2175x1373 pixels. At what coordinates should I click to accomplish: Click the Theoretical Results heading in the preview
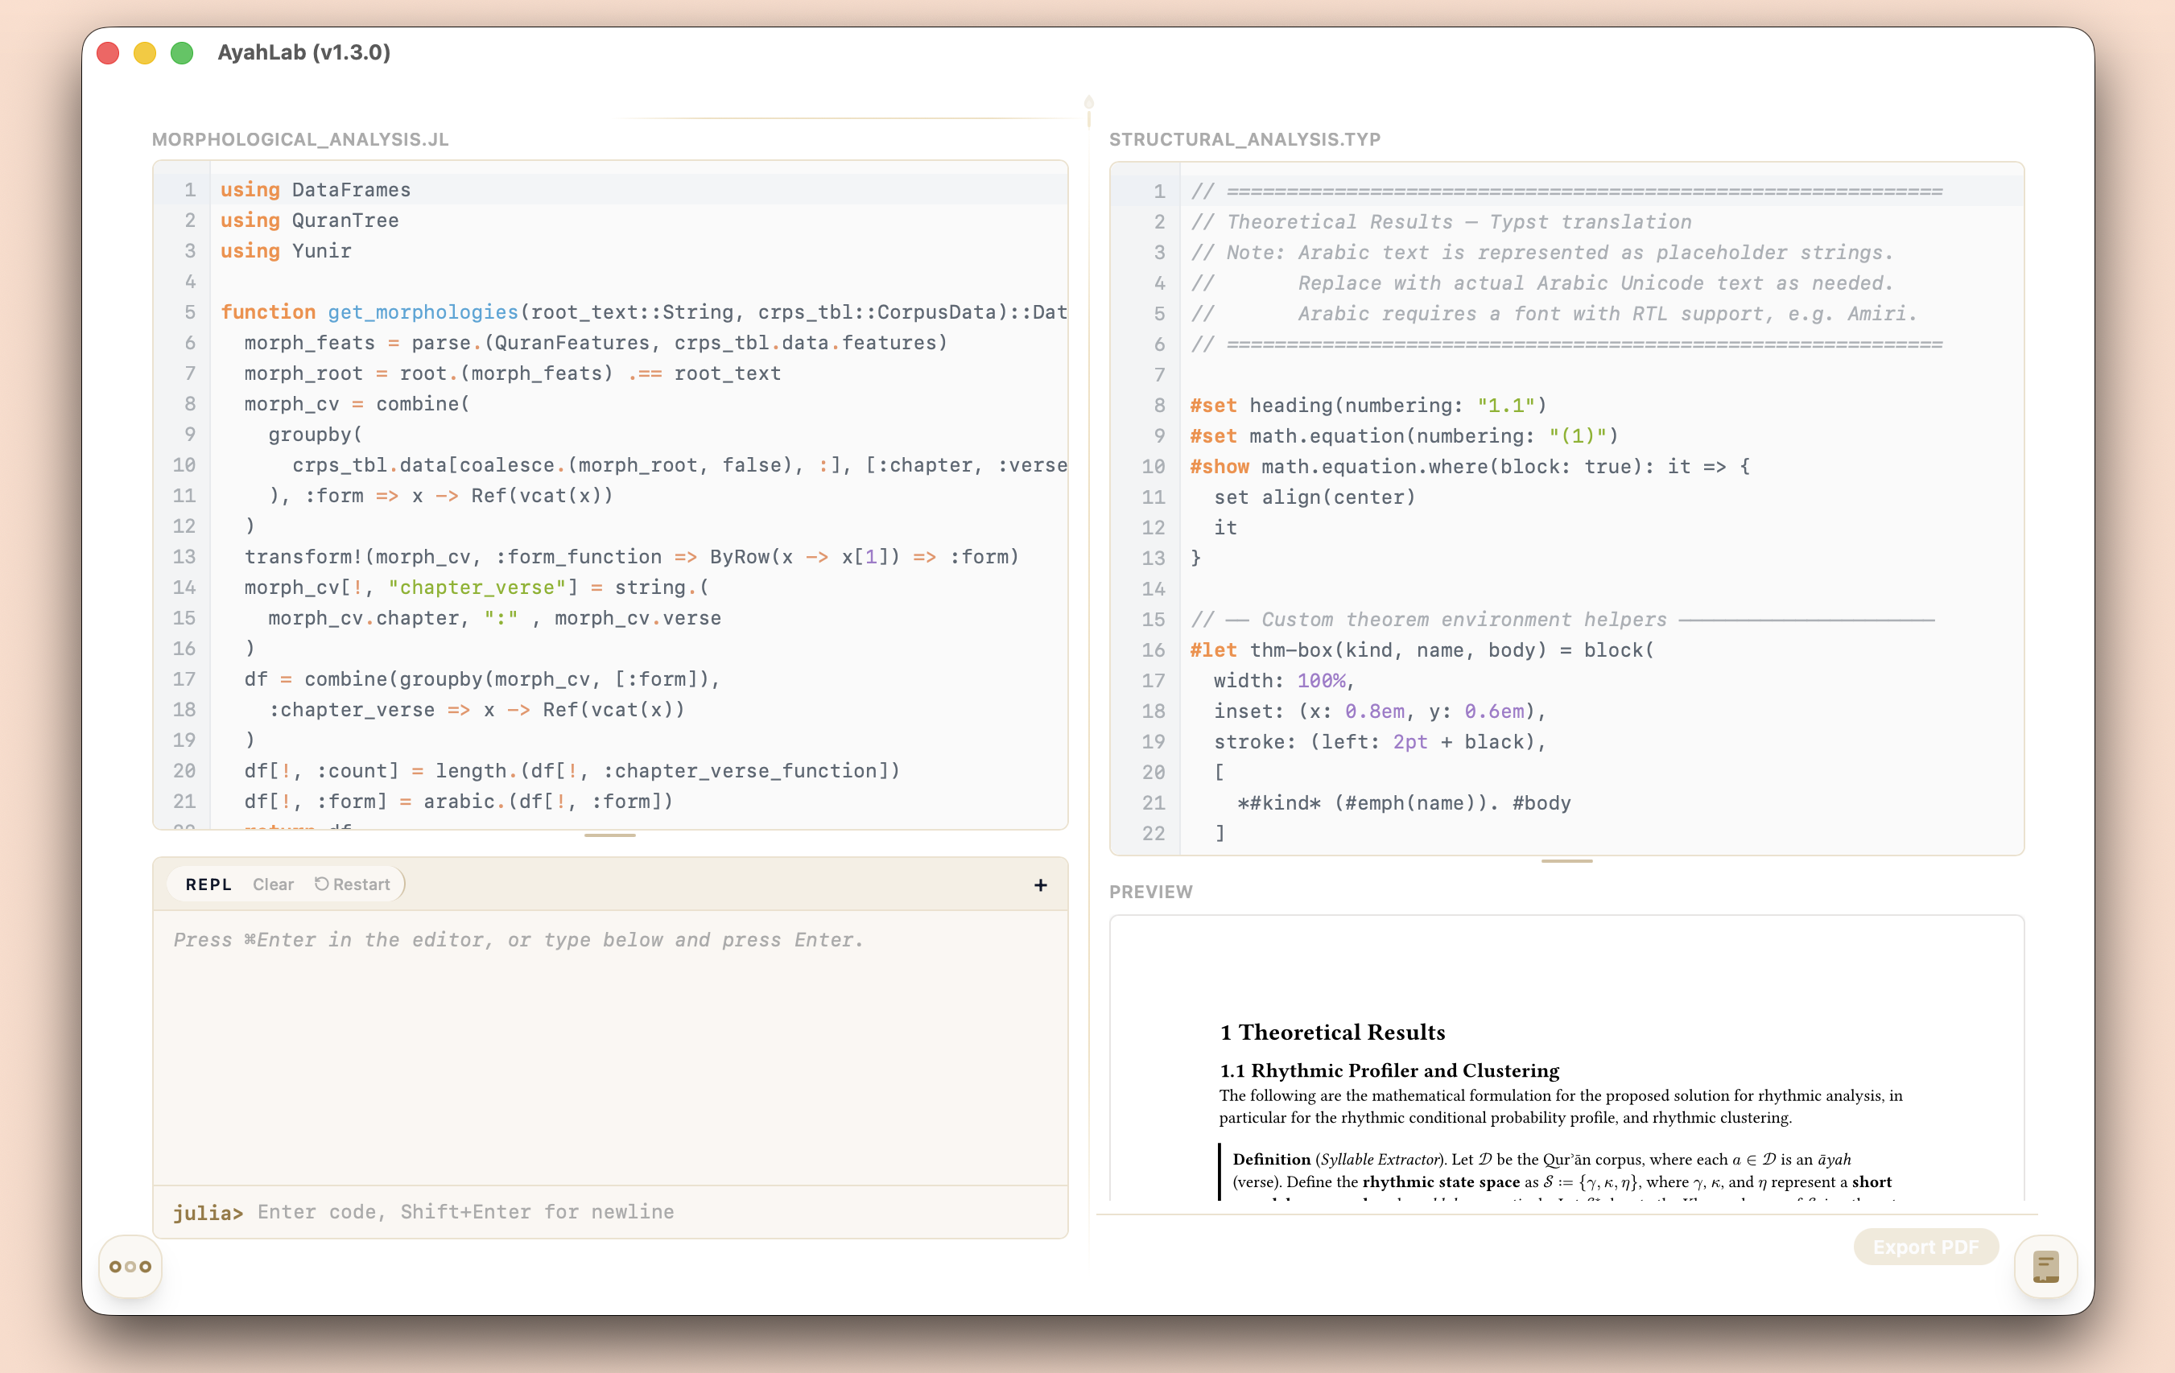coord(1331,1032)
